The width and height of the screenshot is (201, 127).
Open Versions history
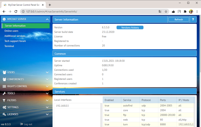click(x=130, y=28)
